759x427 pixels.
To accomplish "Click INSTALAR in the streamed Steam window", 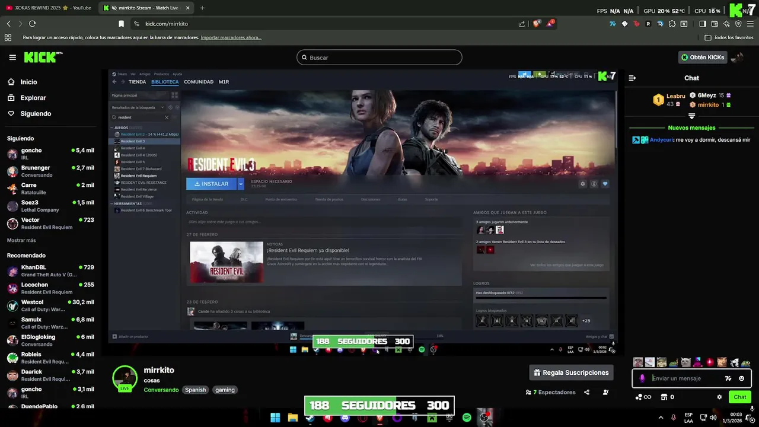I will pyautogui.click(x=211, y=184).
